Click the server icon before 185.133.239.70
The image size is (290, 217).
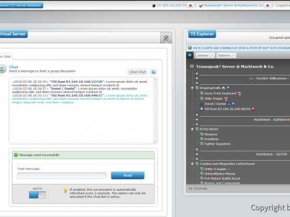[x=154, y=6]
